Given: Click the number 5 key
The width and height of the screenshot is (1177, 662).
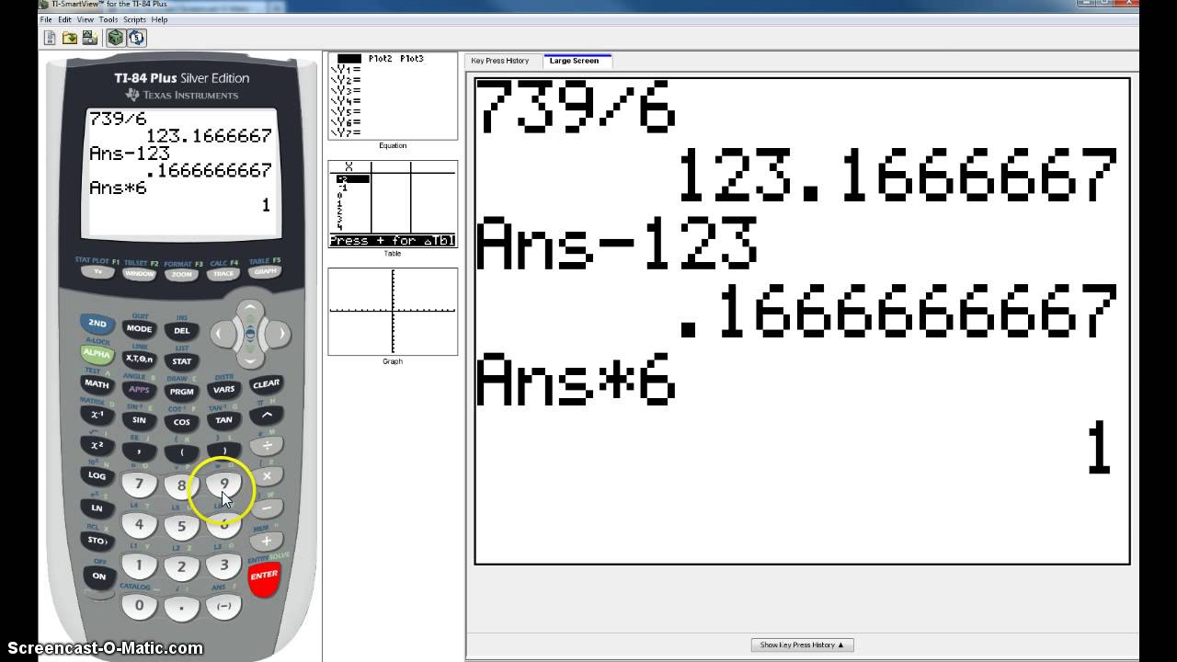Looking at the screenshot, I should [181, 528].
